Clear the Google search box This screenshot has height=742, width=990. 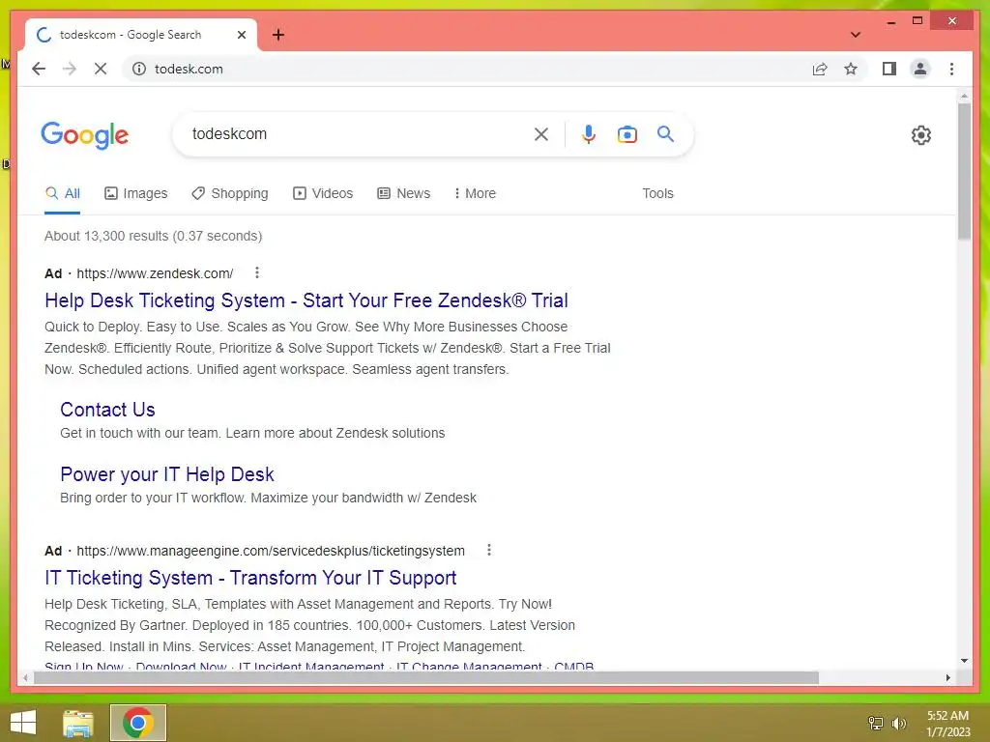pyautogui.click(x=541, y=133)
